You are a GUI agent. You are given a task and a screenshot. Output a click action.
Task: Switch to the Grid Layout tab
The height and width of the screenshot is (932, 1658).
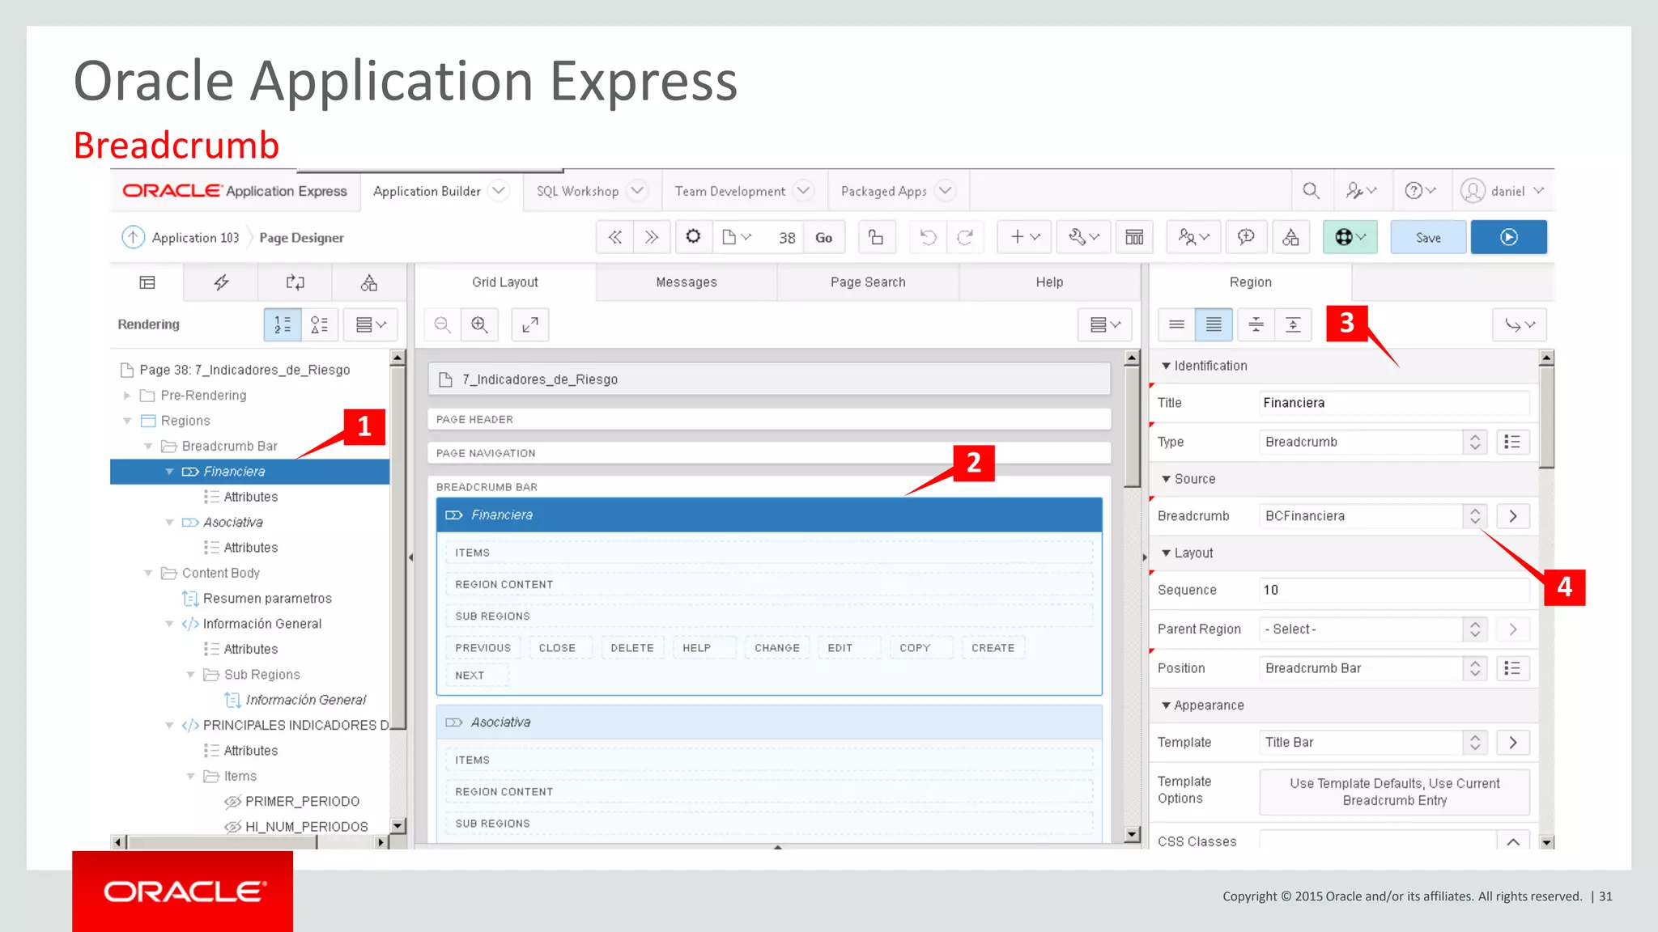(x=505, y=282)
